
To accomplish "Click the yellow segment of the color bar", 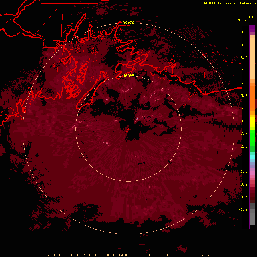I will [x=252, y=122].
